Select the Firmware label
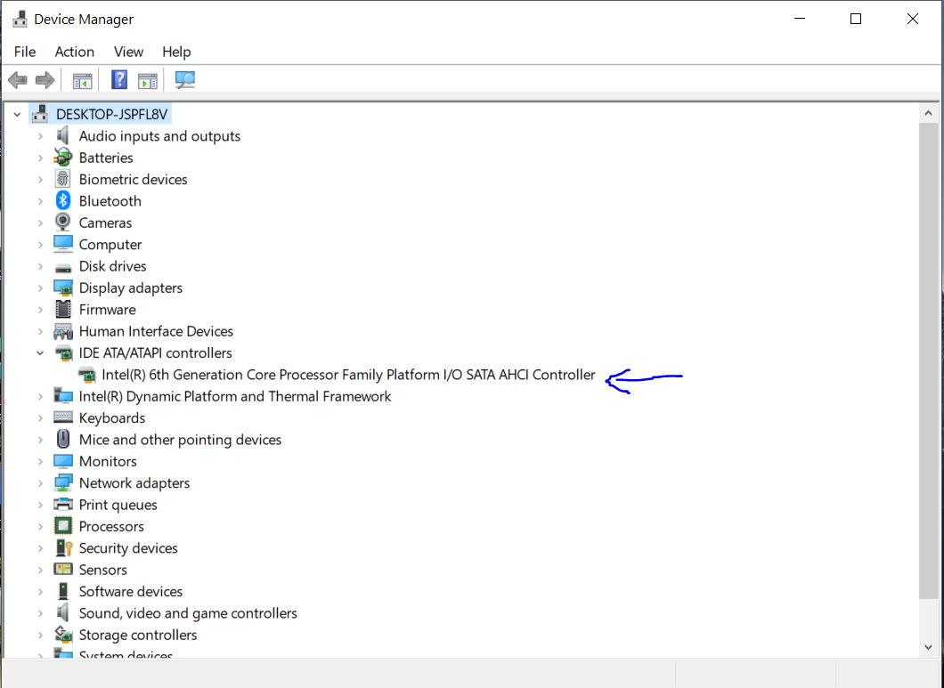 (107, 310)
